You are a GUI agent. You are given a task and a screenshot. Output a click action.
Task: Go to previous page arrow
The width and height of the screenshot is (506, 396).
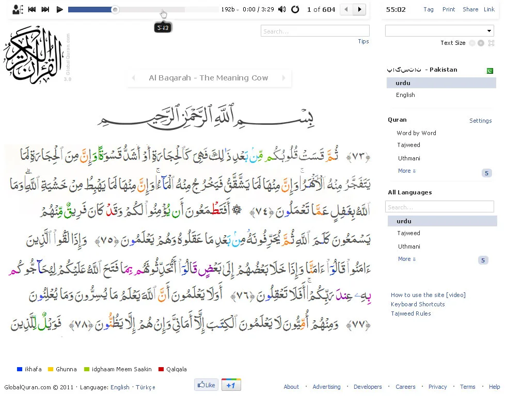tap(346, 9)
